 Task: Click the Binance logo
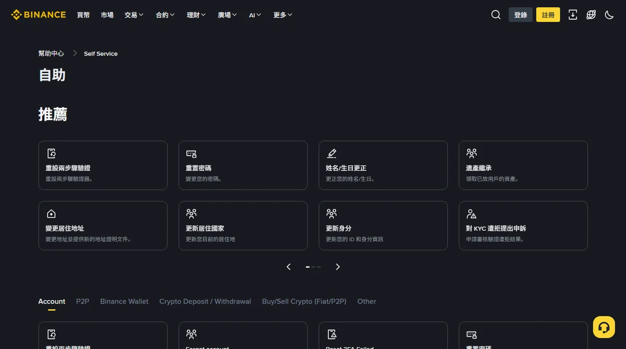tap(39, 15)
